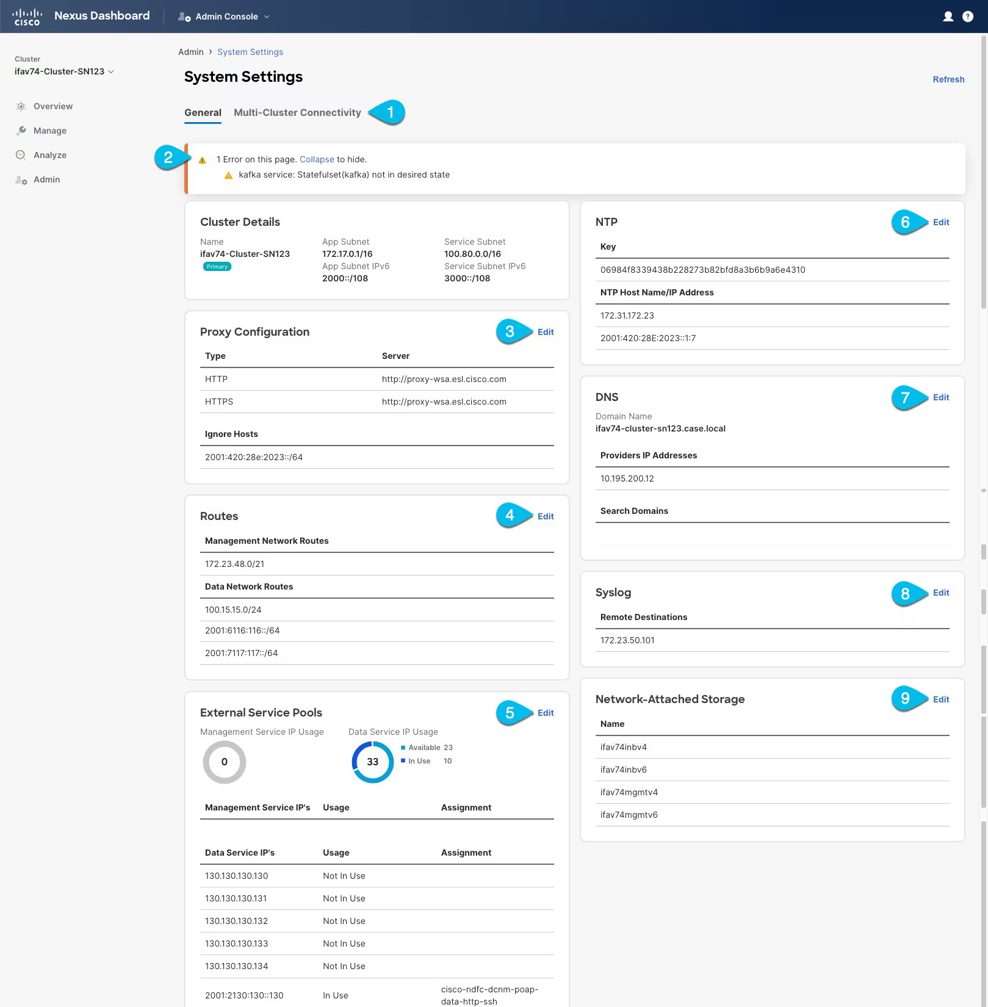Screen dimensions: 988x1007
Task: Open the user profile icon
Action: 948,16
